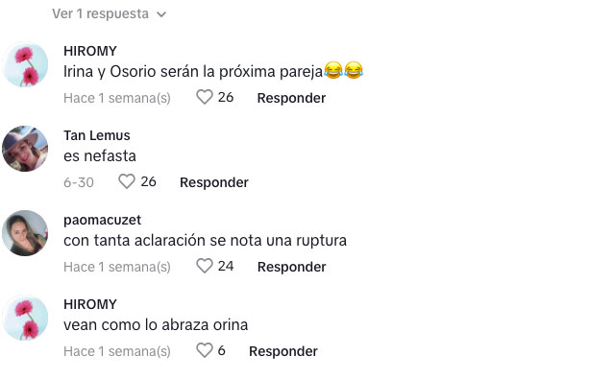
Task: Like Tan Lemus's 'es nefasta' comment
Action: pyautogui.click(x=127, y=181)
